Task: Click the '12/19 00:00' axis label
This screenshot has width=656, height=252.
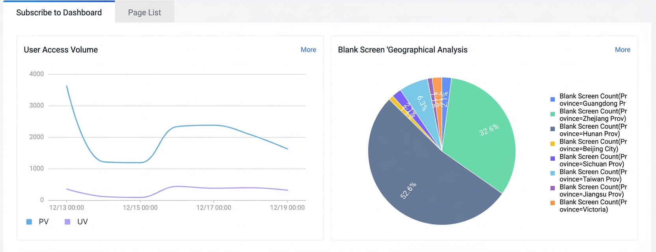Action: pos(287,208)
